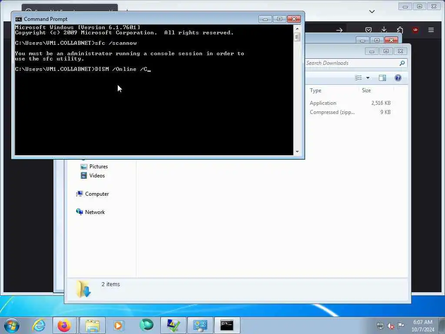Click the 2,516 KB size cell
The image size is (445, 334).
(381, 103)
